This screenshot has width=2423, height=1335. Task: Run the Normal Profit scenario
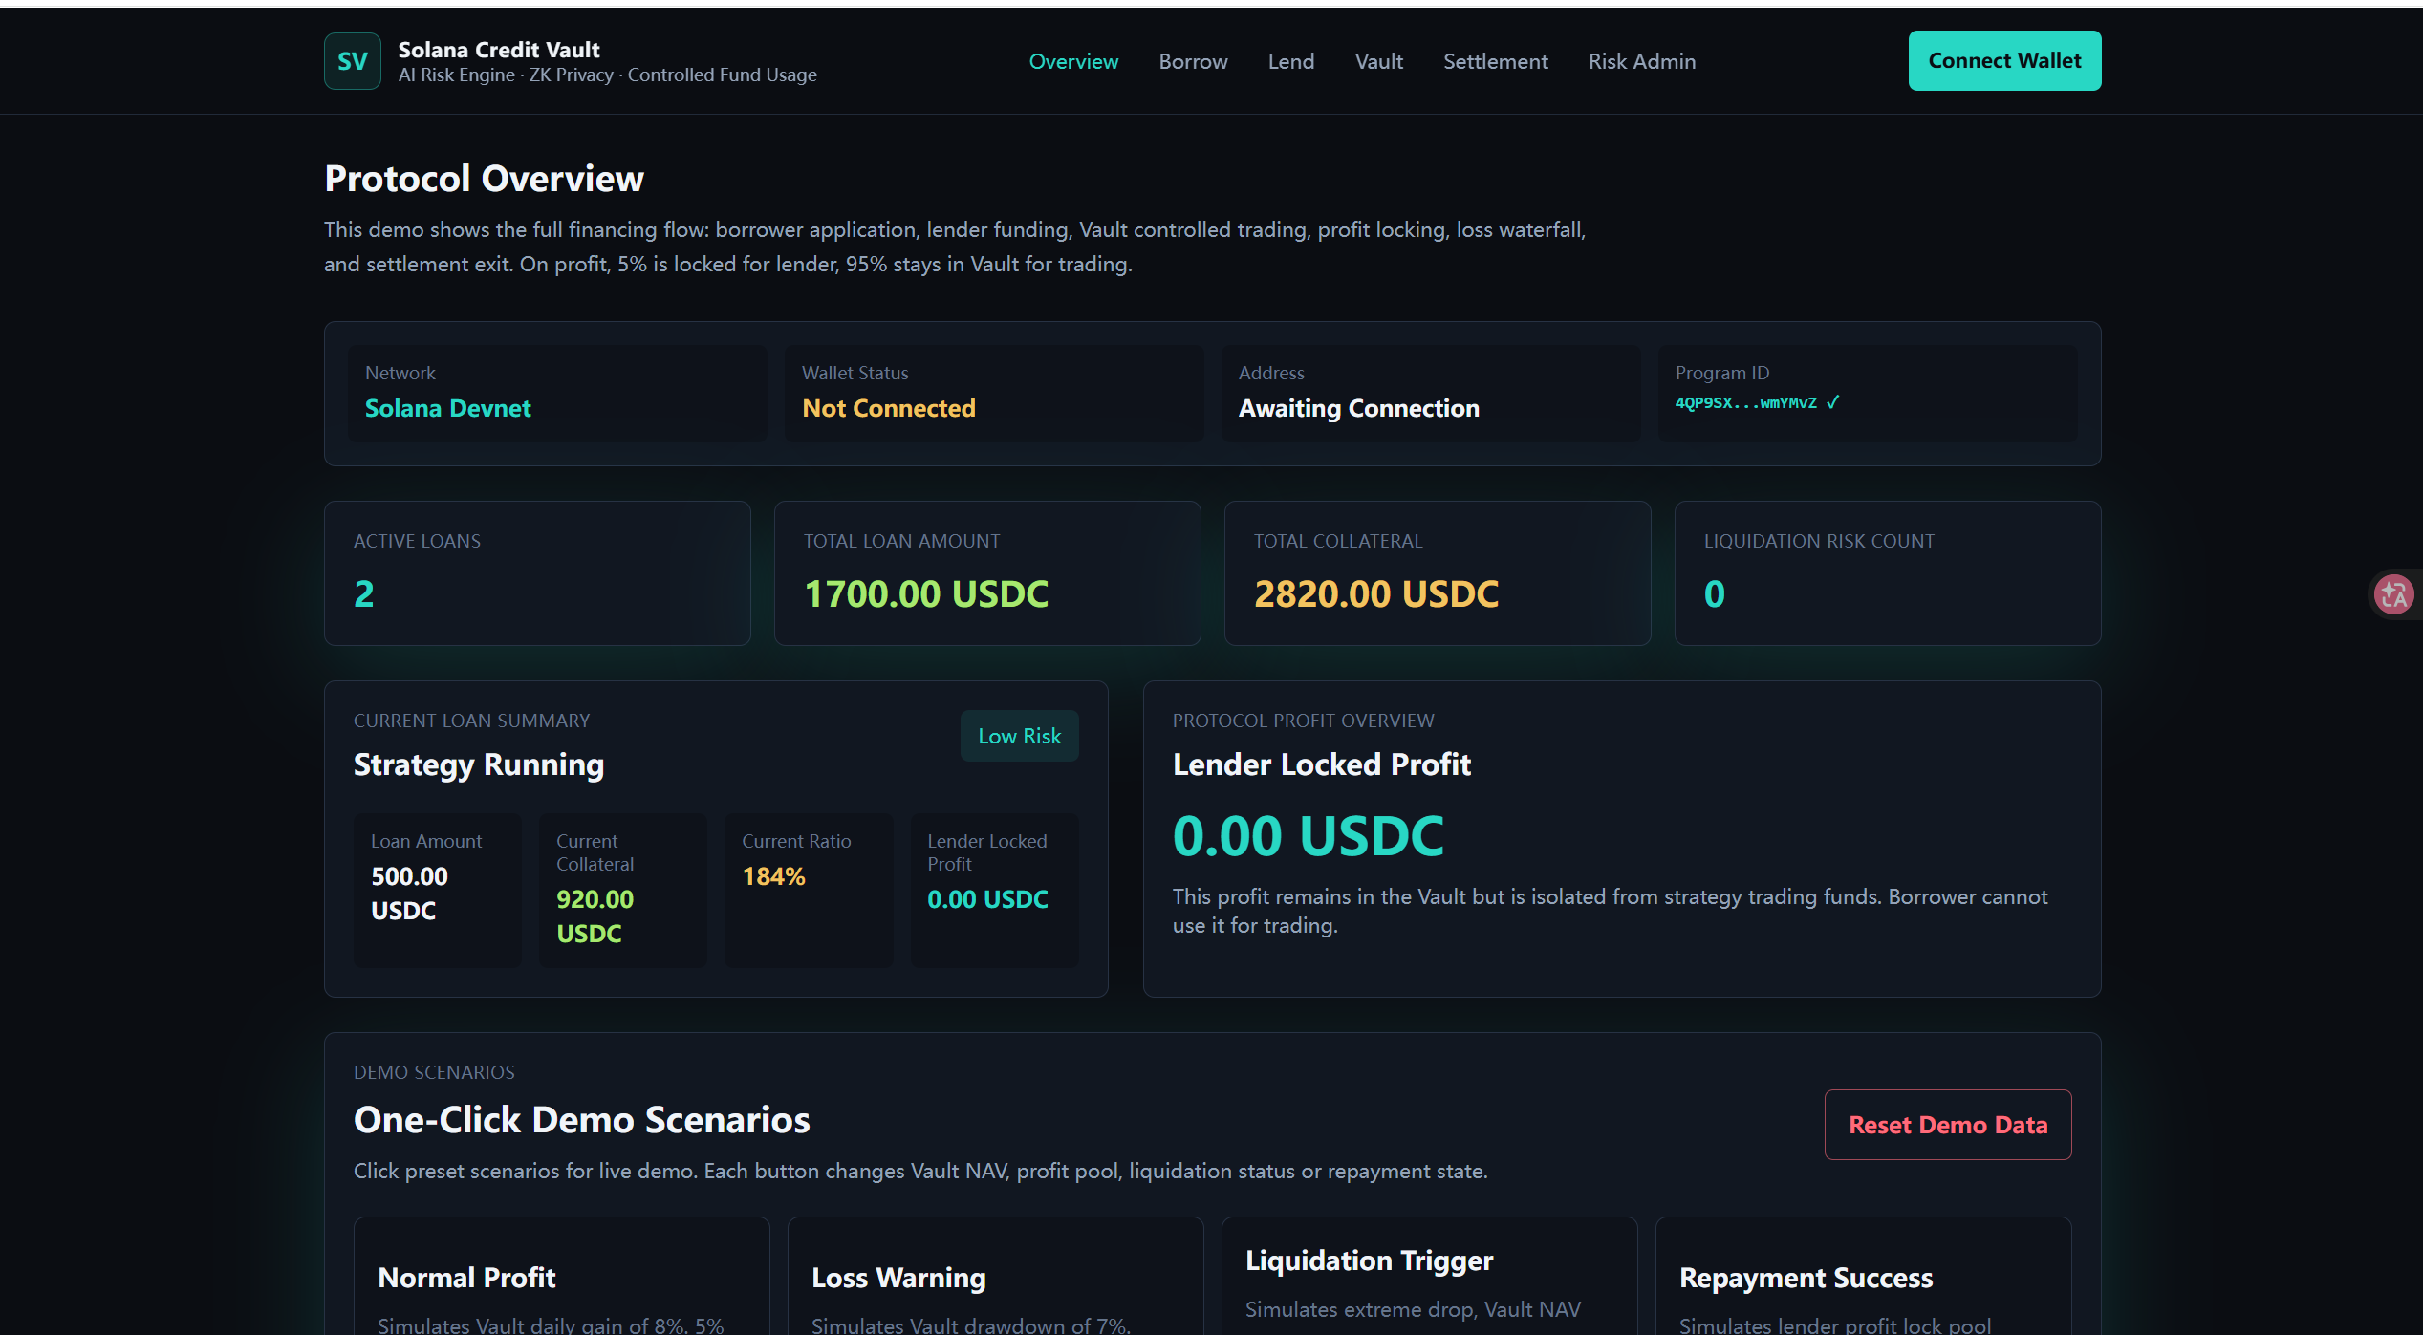pyautogui.click(x=561, y=1277)
